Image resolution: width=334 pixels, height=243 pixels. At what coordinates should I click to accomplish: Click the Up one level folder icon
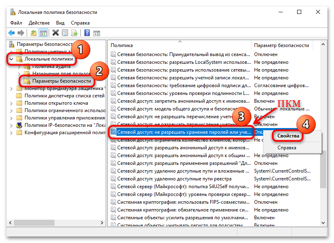click(x=34, y=33)
